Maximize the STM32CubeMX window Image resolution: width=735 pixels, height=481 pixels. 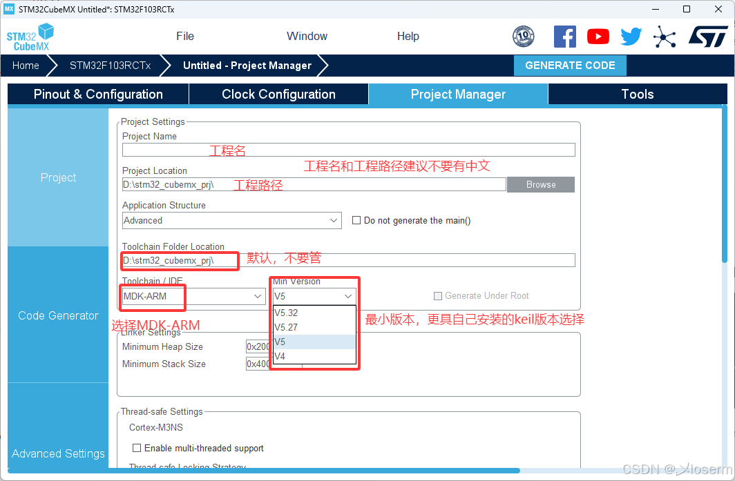point(687,10)
